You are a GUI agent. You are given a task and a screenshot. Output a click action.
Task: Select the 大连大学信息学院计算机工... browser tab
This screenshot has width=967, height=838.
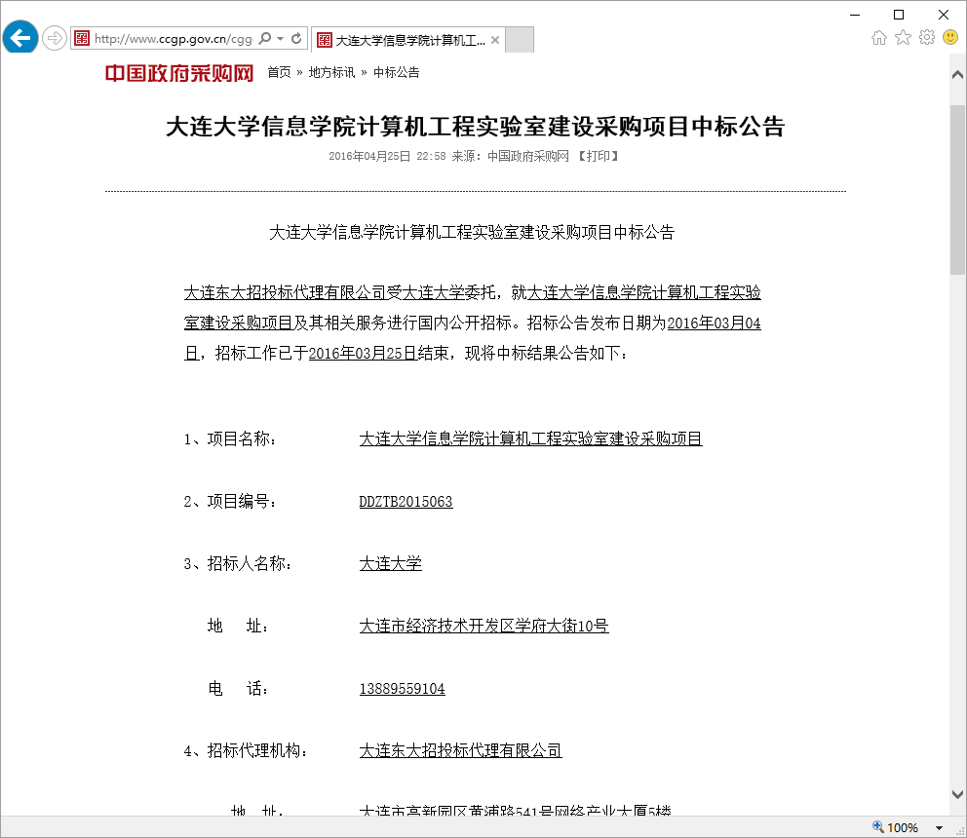408,40
